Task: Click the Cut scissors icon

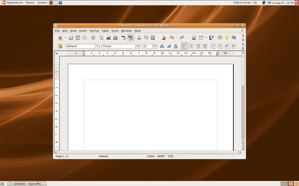Action: [139, 38]
